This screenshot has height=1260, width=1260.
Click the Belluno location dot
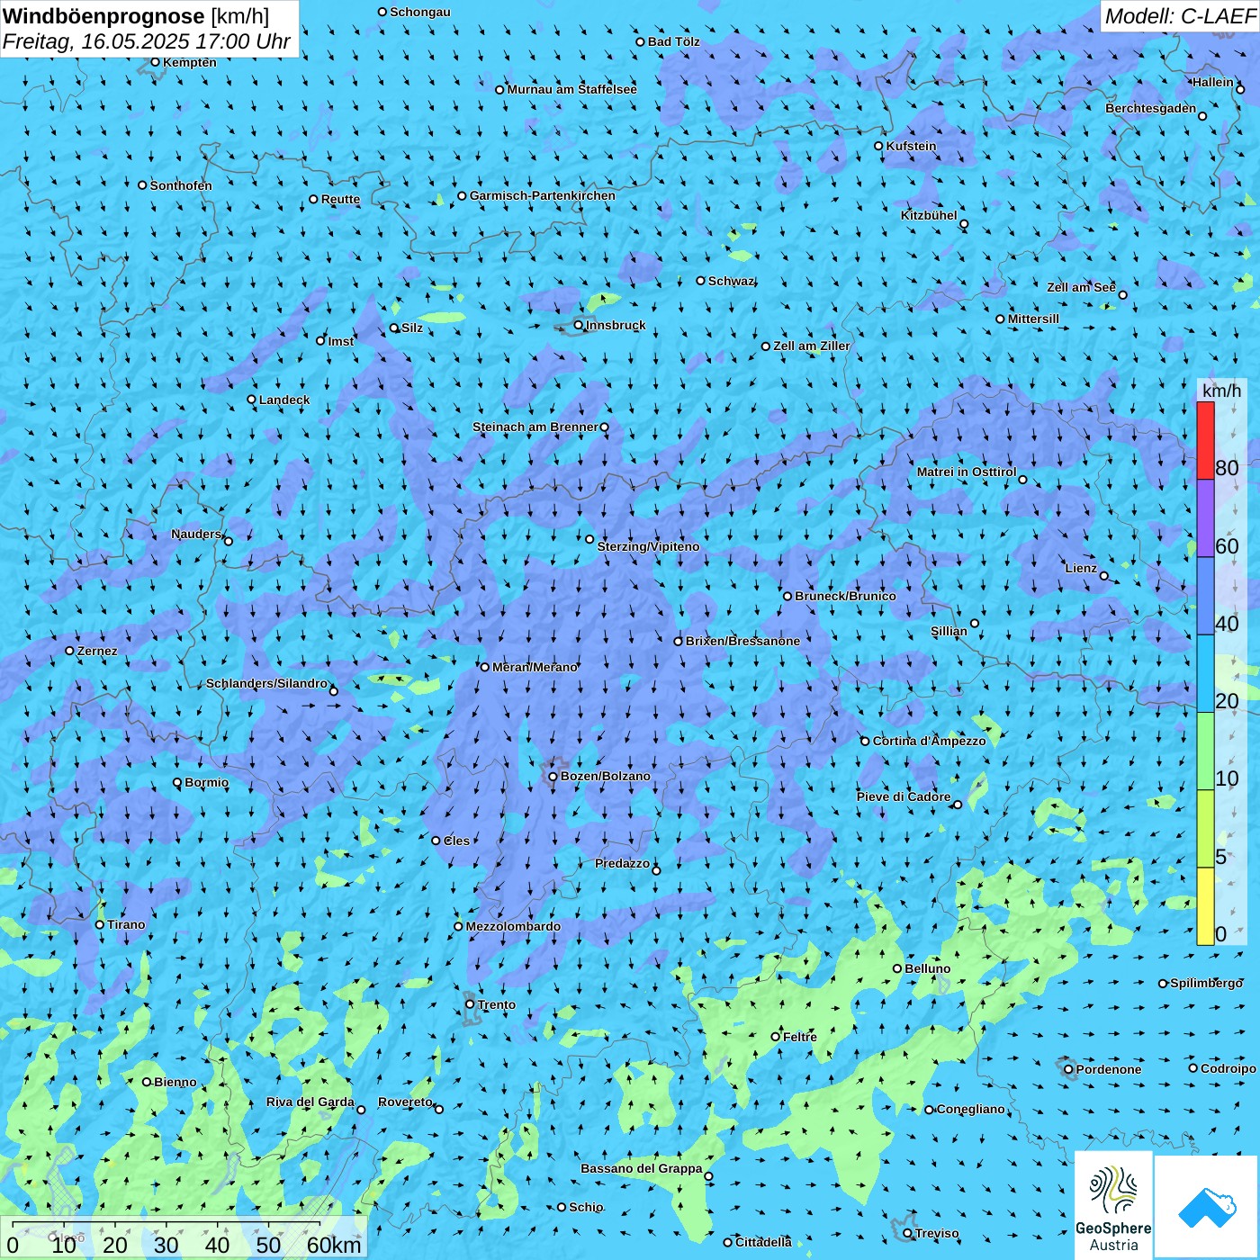point(897,968)
